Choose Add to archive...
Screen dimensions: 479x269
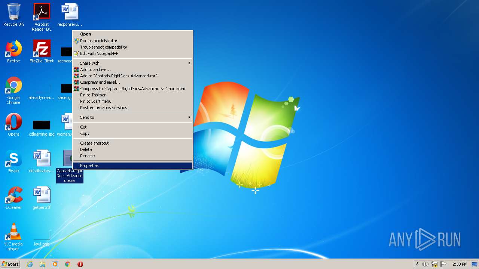pos(132,69)
